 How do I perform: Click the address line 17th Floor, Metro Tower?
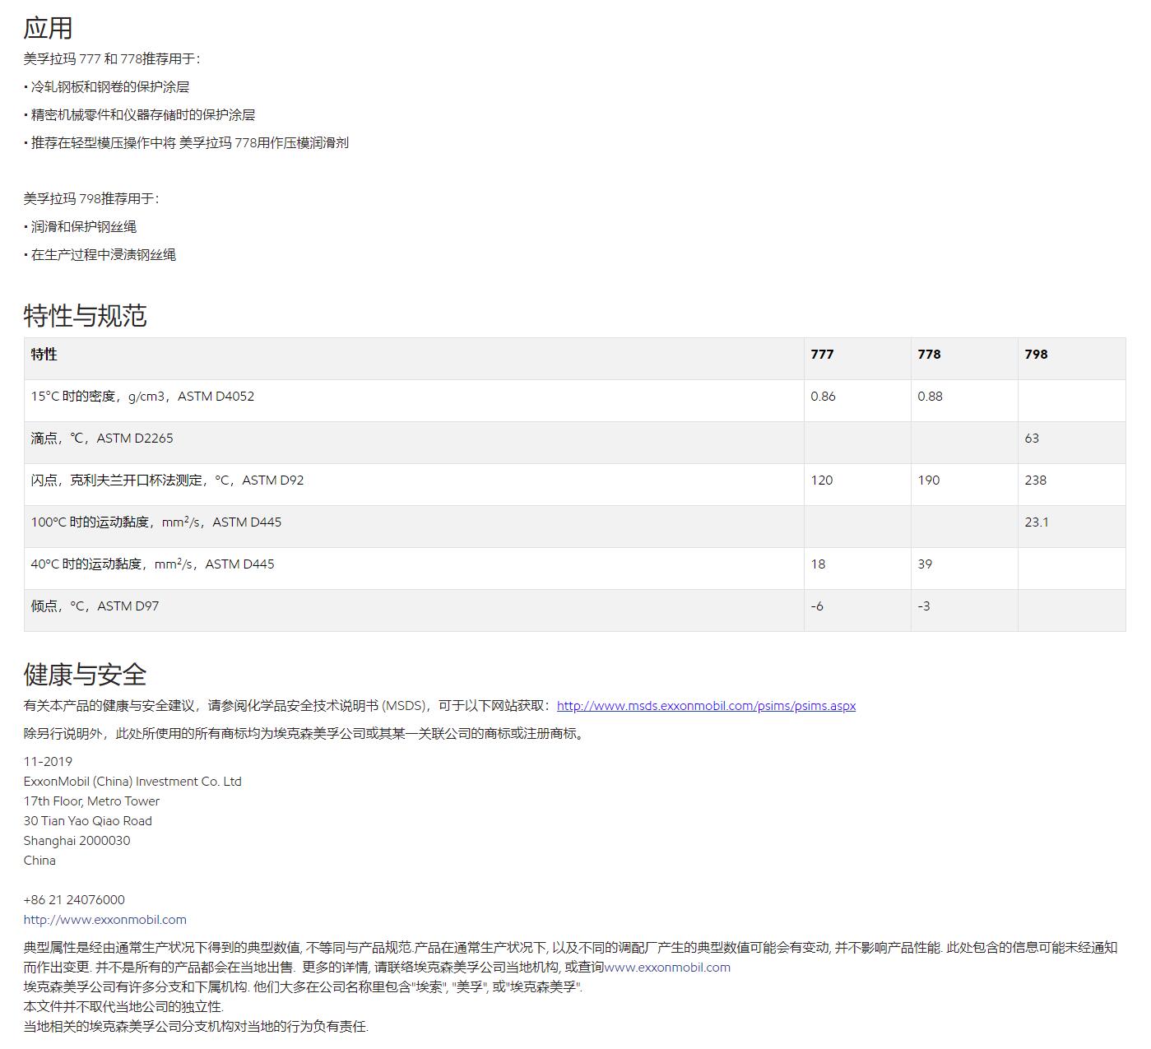91,801
